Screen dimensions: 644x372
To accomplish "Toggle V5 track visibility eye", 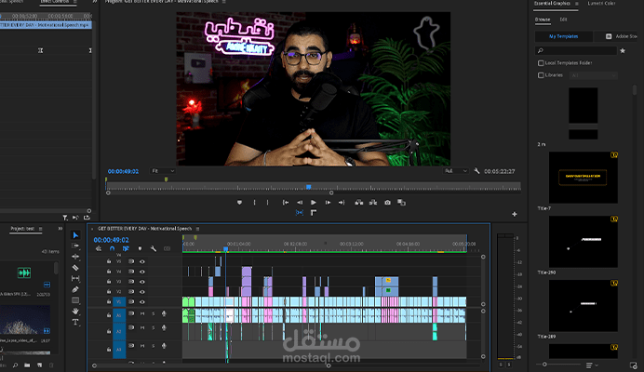I will point(142,261).
